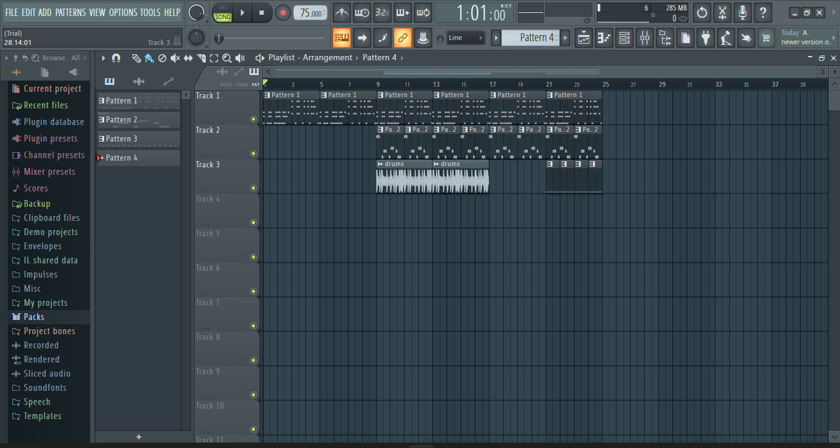Viewport: 840px width, 448px height.
Task: Toggle the Browser panel icon
Action: click(665, 38)
